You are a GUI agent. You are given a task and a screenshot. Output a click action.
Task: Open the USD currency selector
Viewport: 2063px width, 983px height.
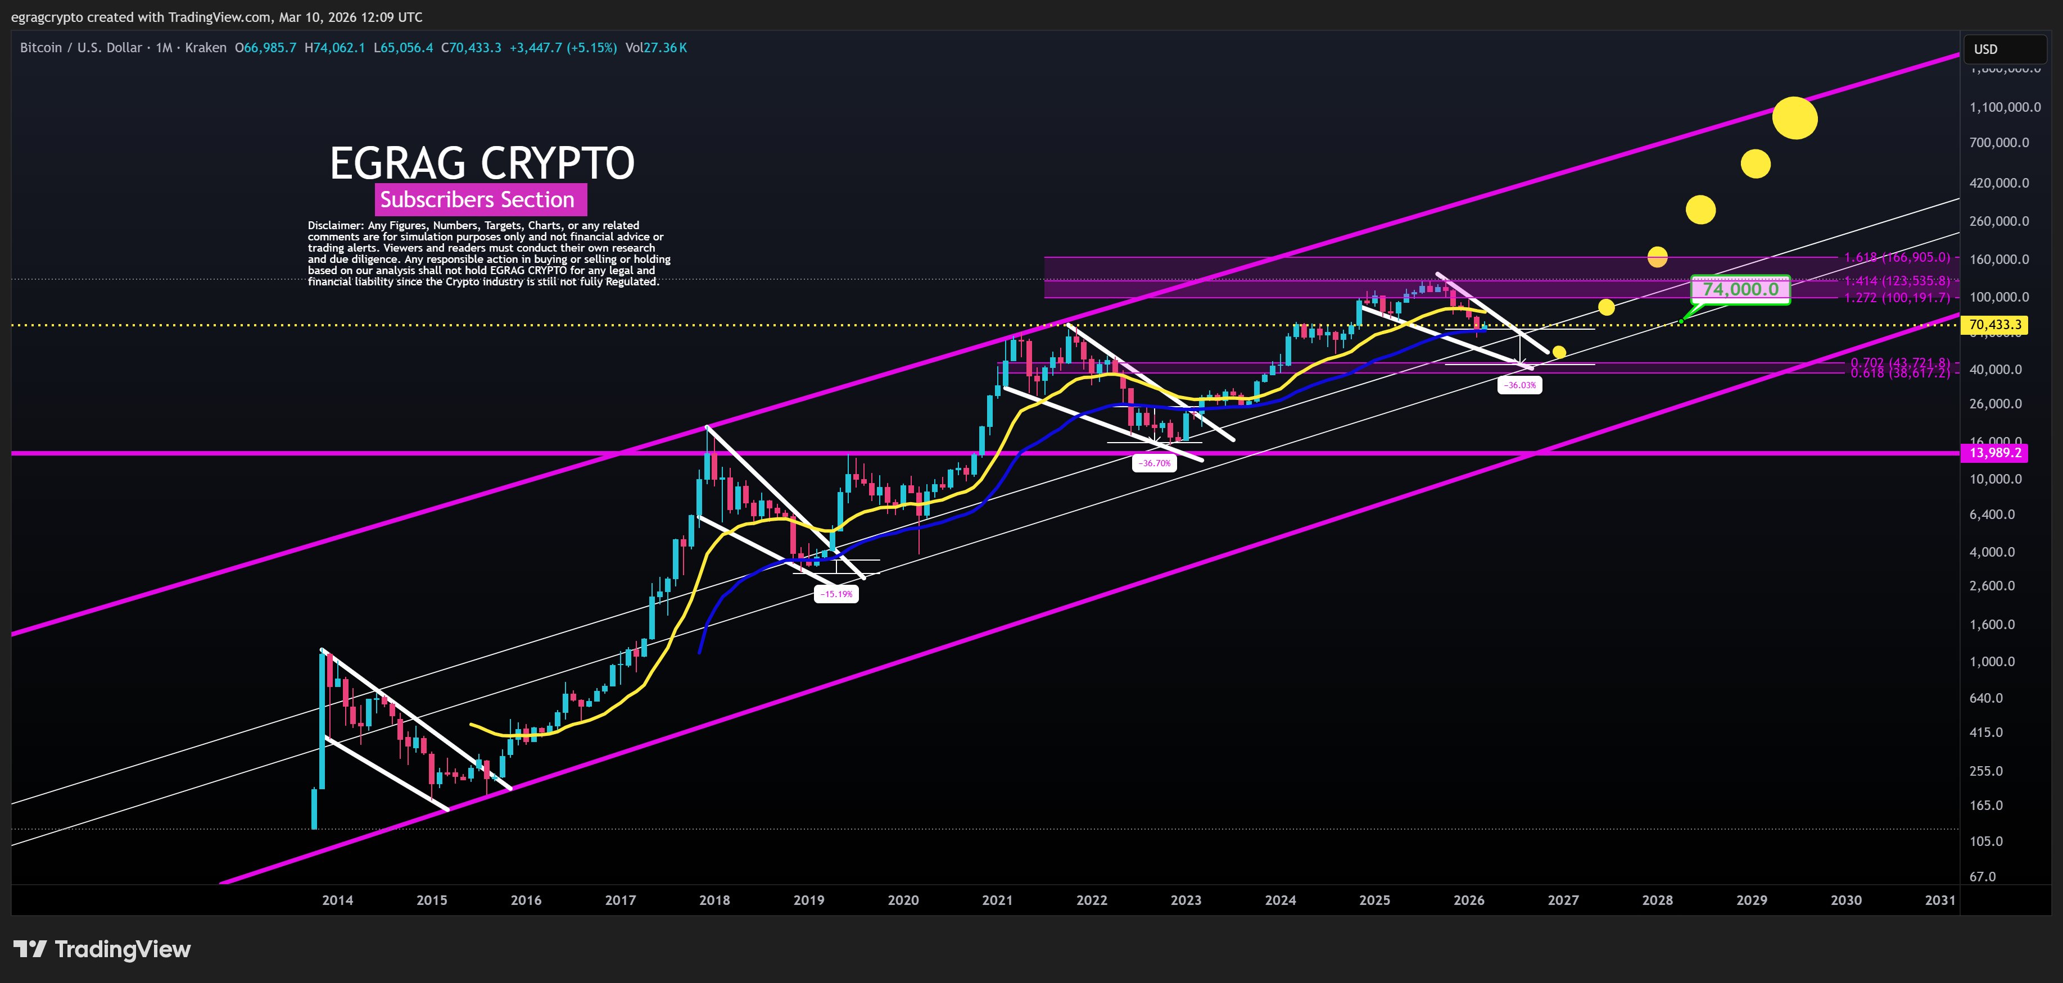tap(1985, 49)
